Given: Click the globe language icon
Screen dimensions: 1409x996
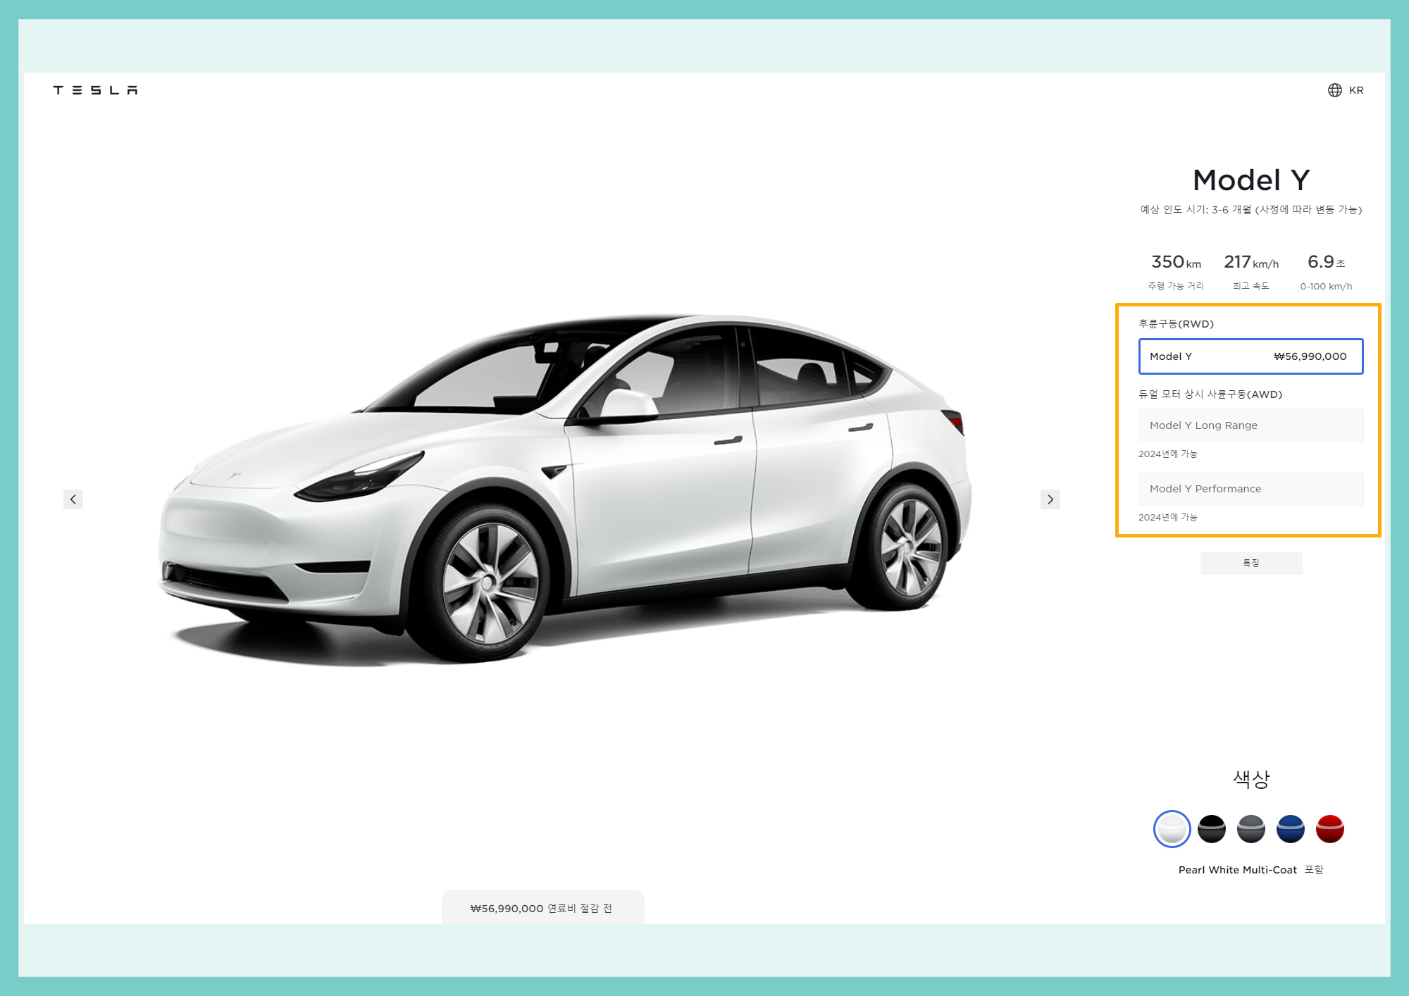Looking at the screenshot, I should [x=1334, y=90].
